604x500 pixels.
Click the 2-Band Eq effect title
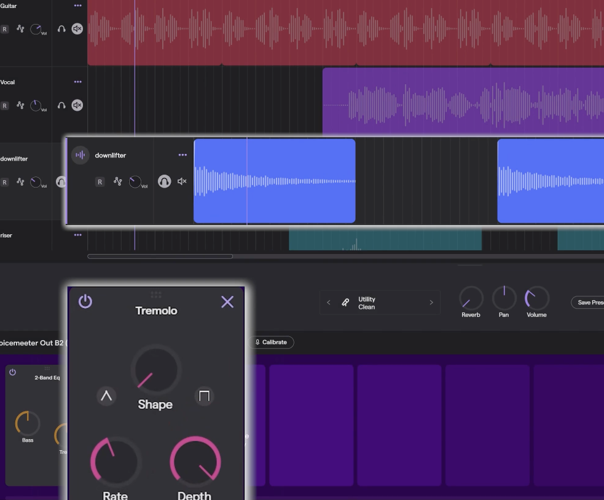[47, 378]
